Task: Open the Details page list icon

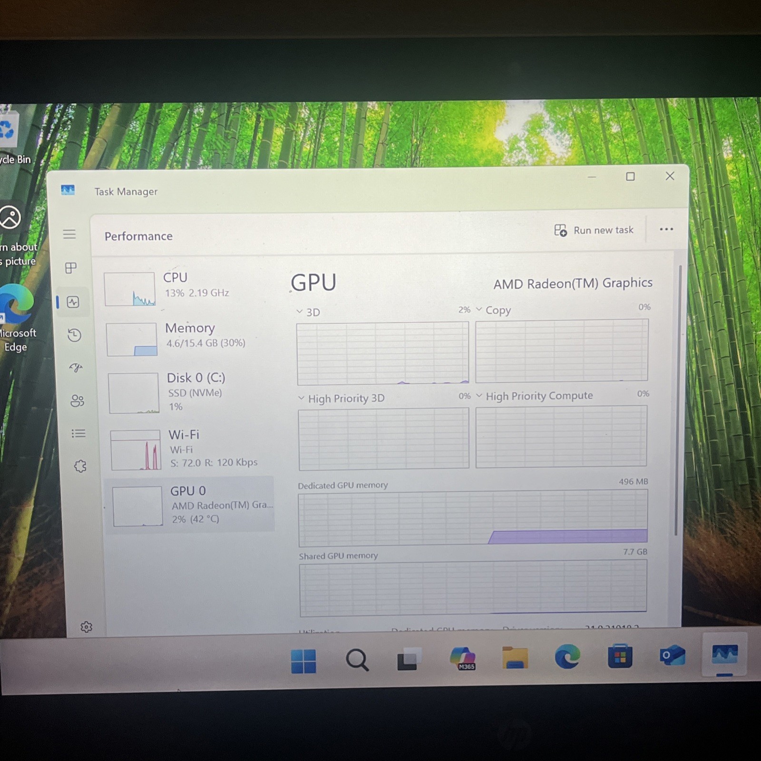Action: (x=78, y=433)
